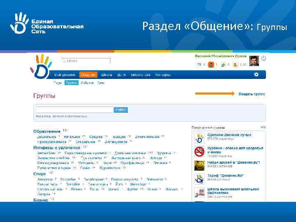Click the Dnevnik colorful hand logo
The height and width of the screenshot is (222, 296).
41,67
